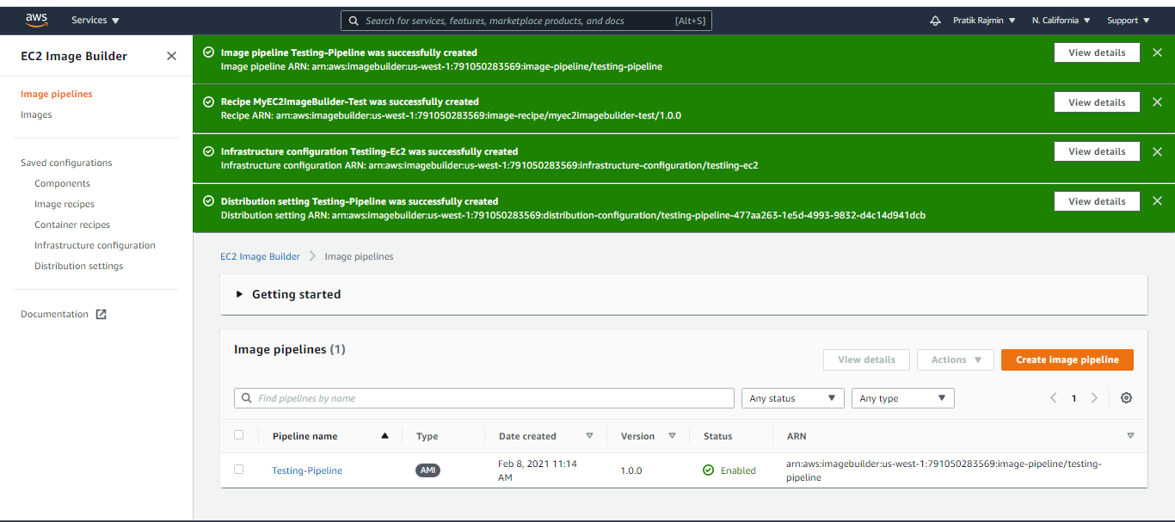
Task: Open Infrastructure configuration in sidebar
Action: click(95, 245)
